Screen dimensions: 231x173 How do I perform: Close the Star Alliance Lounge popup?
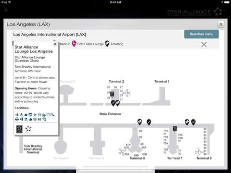point(55,44)
